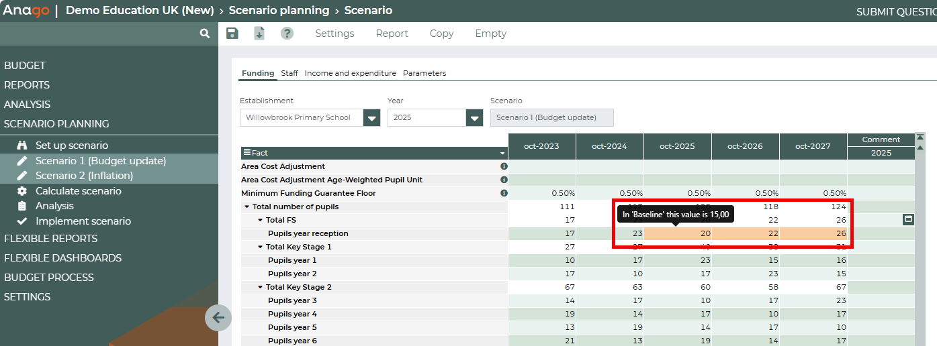Click the save disk icon in toolbar
The image size is (937, 346).
(x=232, y=34)
